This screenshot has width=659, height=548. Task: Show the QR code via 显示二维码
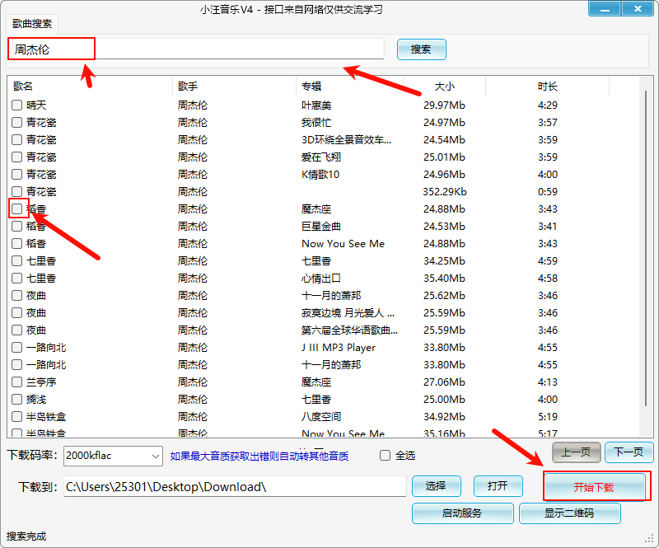569,513
